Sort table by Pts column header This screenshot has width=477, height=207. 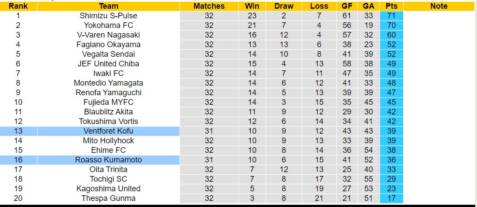pos(391,6)
